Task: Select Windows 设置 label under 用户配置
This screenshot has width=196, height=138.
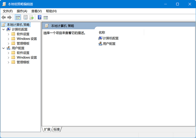Action: tap(27, 57)
